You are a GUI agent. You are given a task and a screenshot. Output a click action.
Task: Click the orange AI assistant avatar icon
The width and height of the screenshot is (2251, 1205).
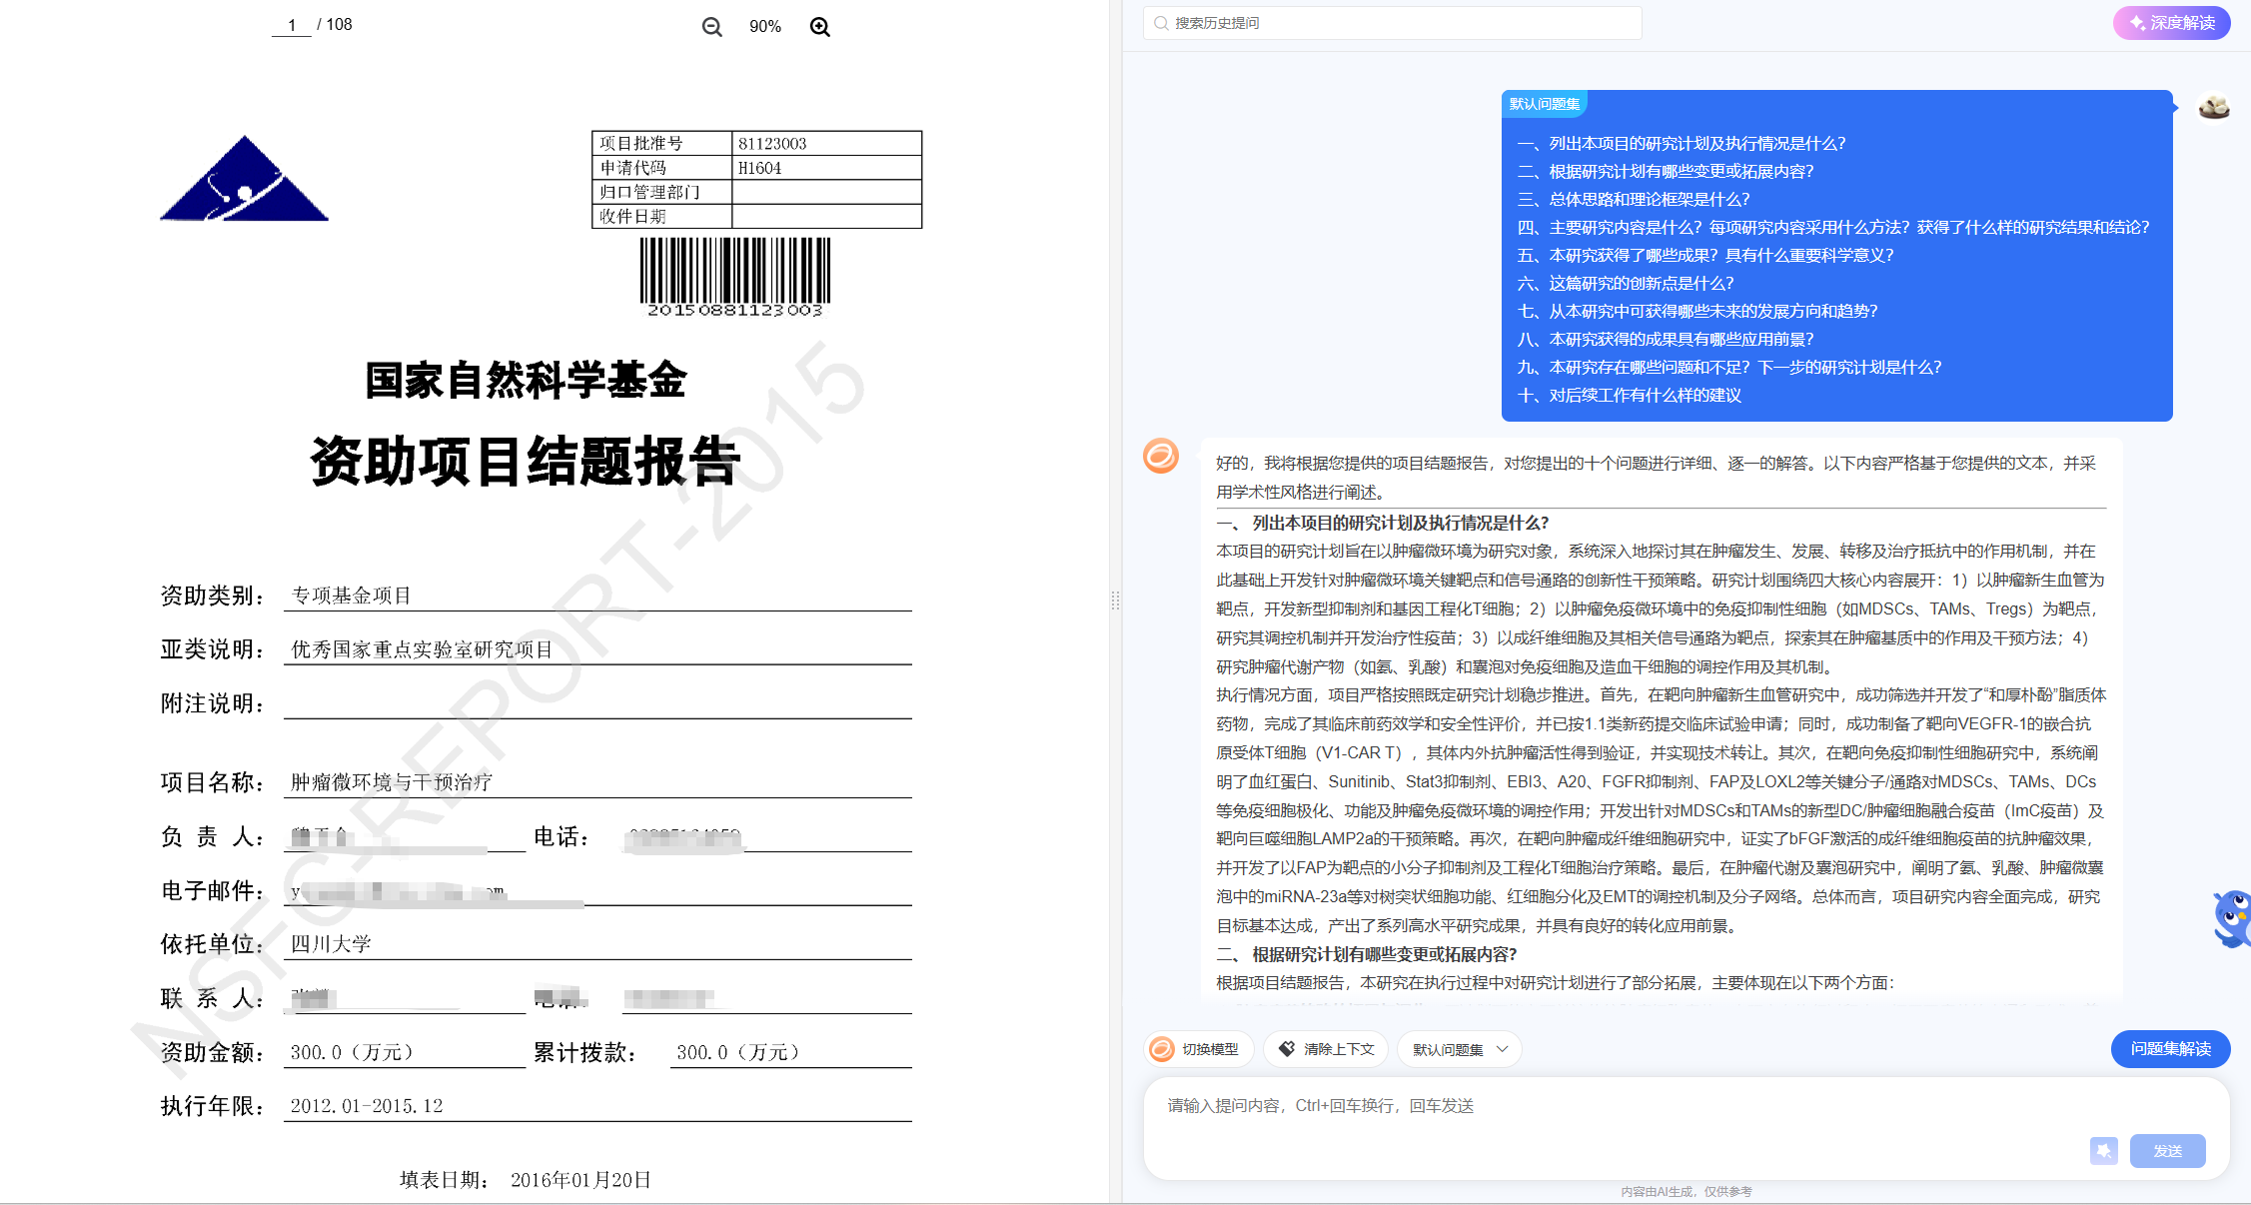tap(1160, 457)
